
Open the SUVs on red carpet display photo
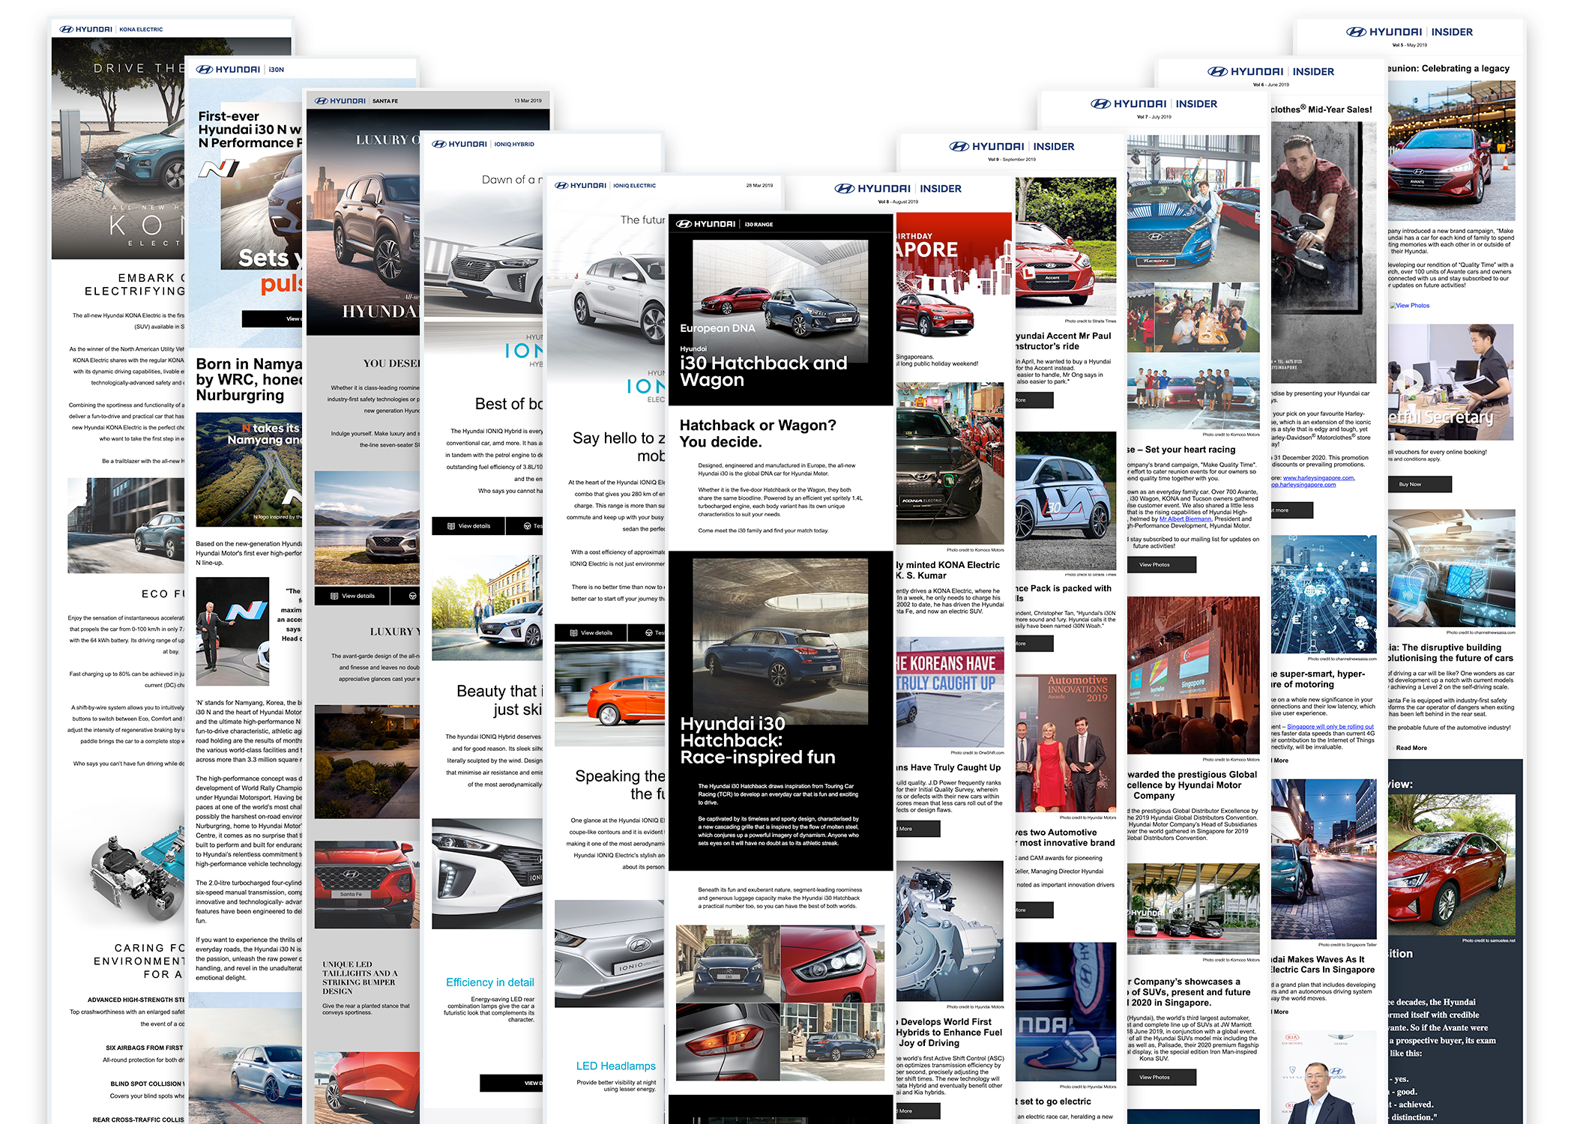point(1193,909)
